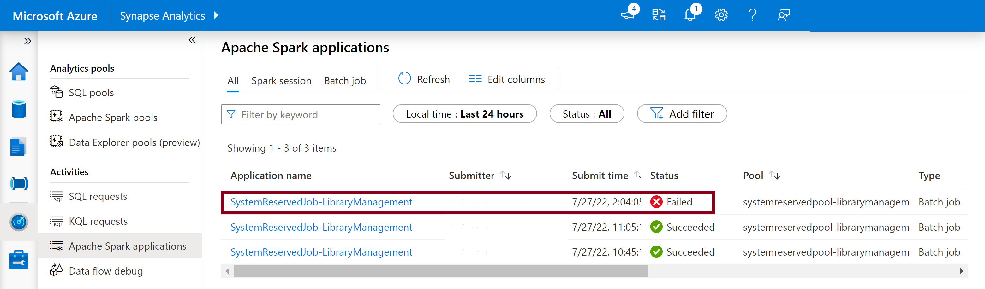The height and width of the screenshot is (289, 985).
Task: Open the Local time Last 24 hours filter
Action: [x=465, y=114]
